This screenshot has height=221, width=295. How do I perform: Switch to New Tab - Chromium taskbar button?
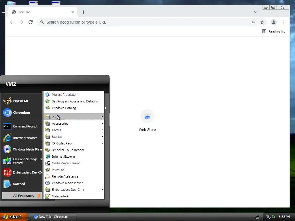[x=53, y=217]
